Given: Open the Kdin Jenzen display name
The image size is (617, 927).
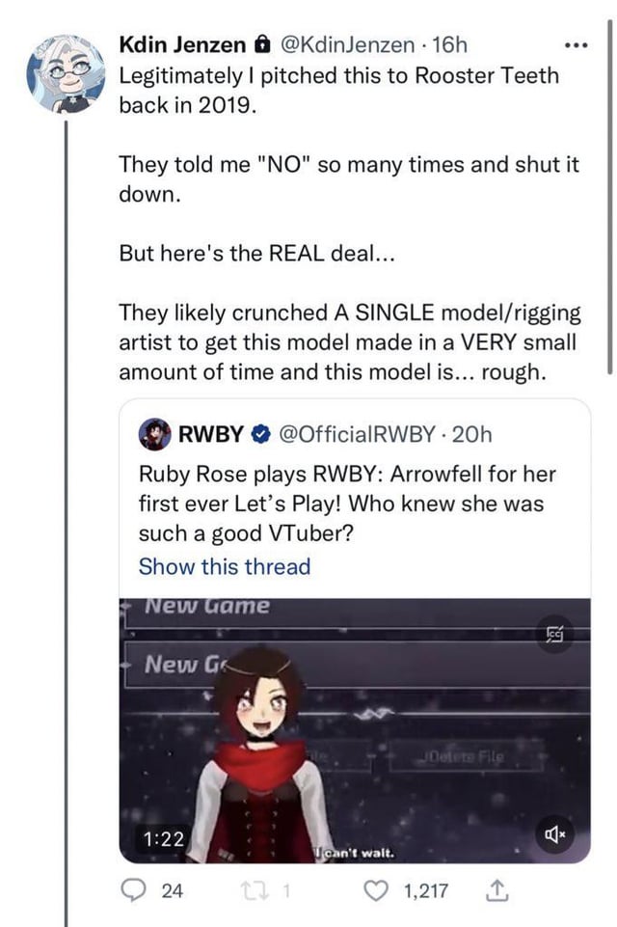Looking at the screenshot, I should pyautogui.click(x=180, y=43).
